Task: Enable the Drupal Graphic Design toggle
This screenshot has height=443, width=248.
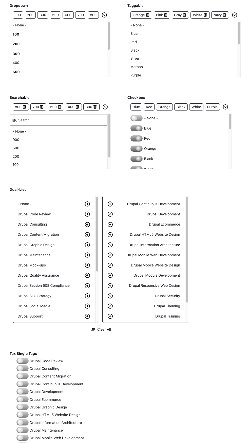Action: tap(22, 407)
